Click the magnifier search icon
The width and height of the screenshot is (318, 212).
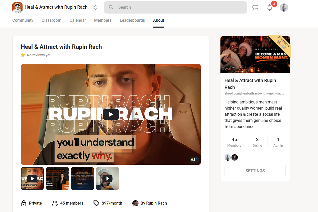point(111,7)
